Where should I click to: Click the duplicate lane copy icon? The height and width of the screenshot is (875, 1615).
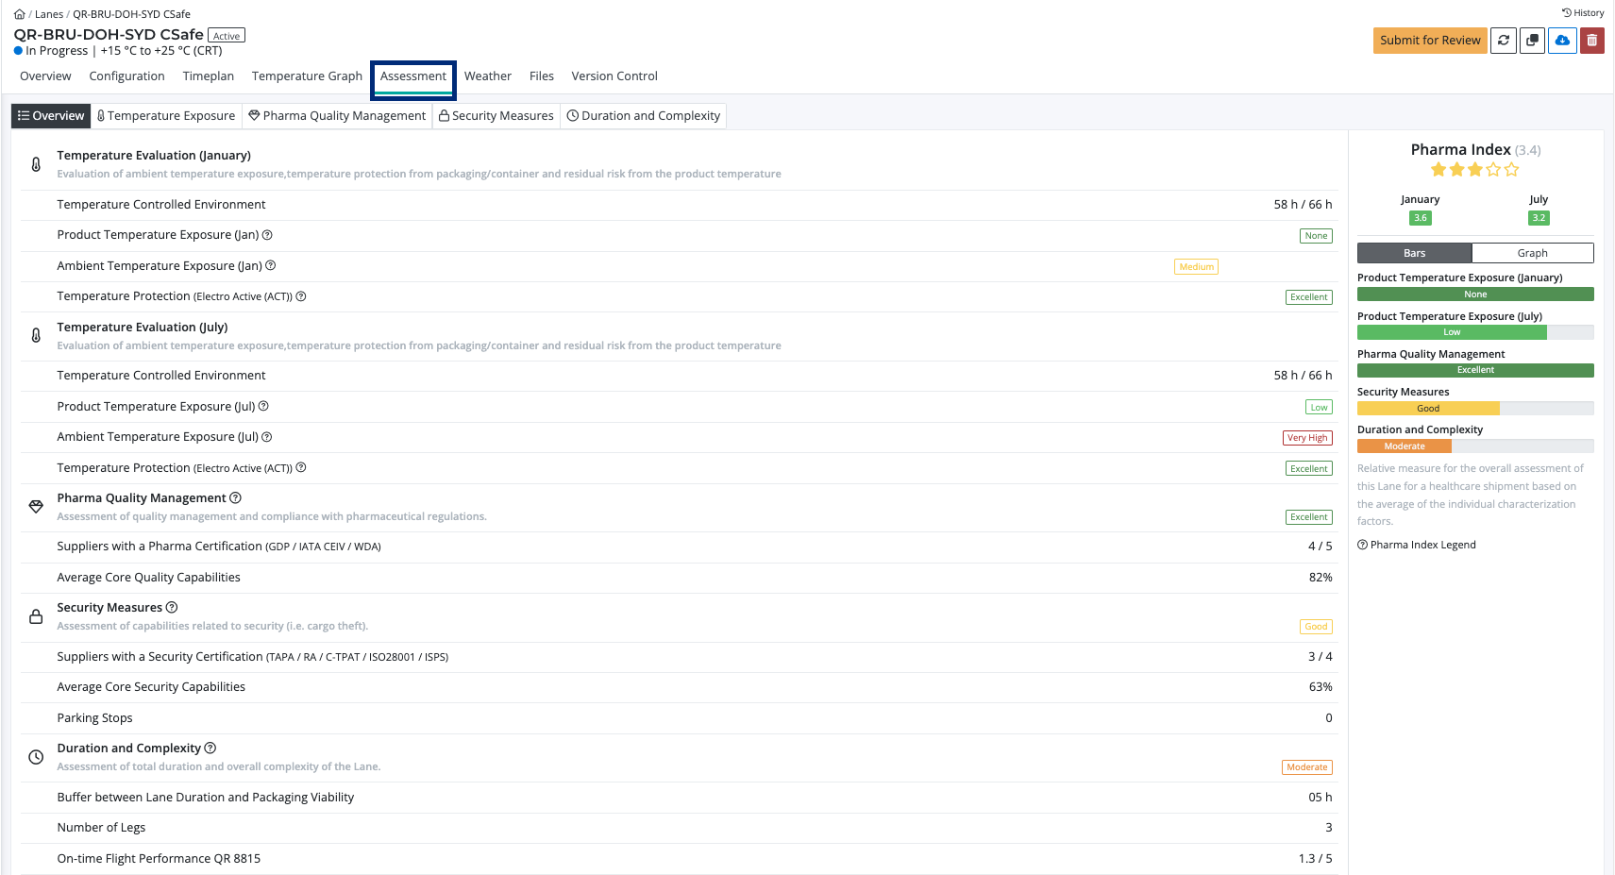pos(1533,41)
